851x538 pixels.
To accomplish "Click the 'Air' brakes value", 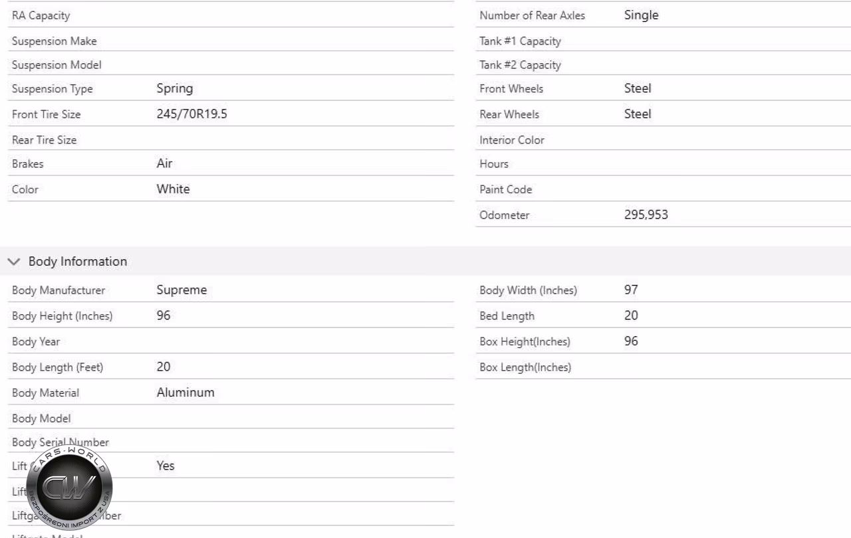I will click(165, 163).
